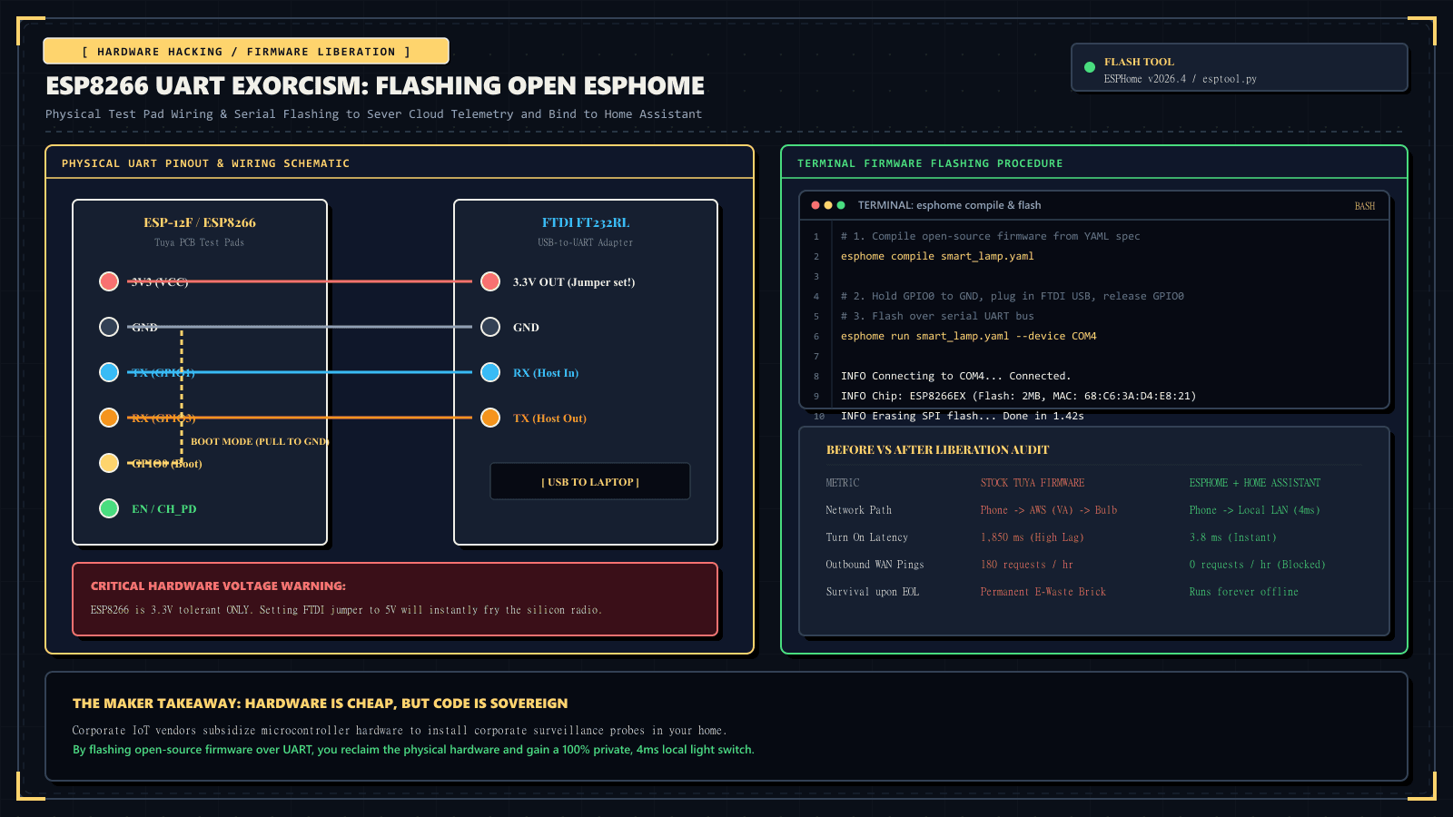Click the green Flash Tool status dot
Image resolution: width=1453 pixels, height=817 pixels.
click(1090, 67)
